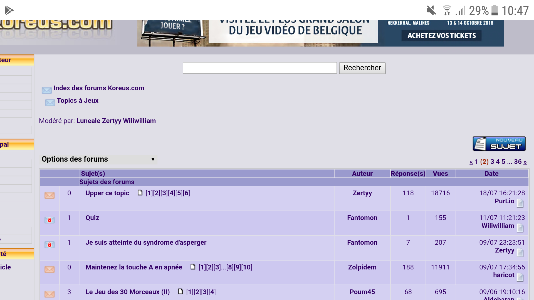Click the Nouveau Sujet button icon
Image resolution: width=534 pixels, height=300 pixels.
point(499,144)
